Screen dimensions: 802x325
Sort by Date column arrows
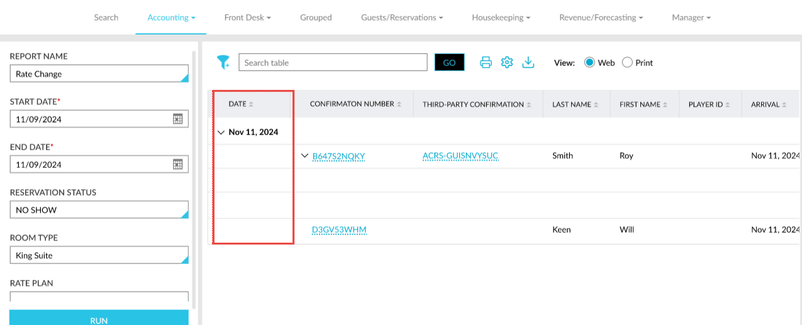click(x=251, y=104)
